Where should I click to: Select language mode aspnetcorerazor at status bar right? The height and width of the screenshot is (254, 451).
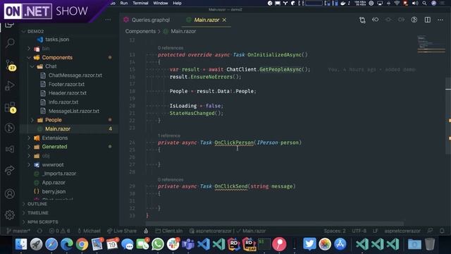(x=402, y=231)
